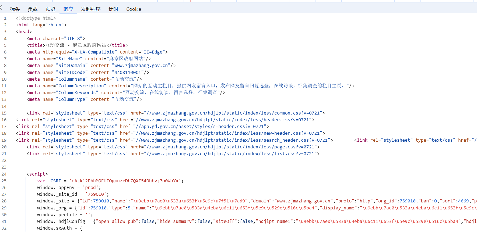Click the SiteDomain meta line
477x232 pixels.
[101, 65]
